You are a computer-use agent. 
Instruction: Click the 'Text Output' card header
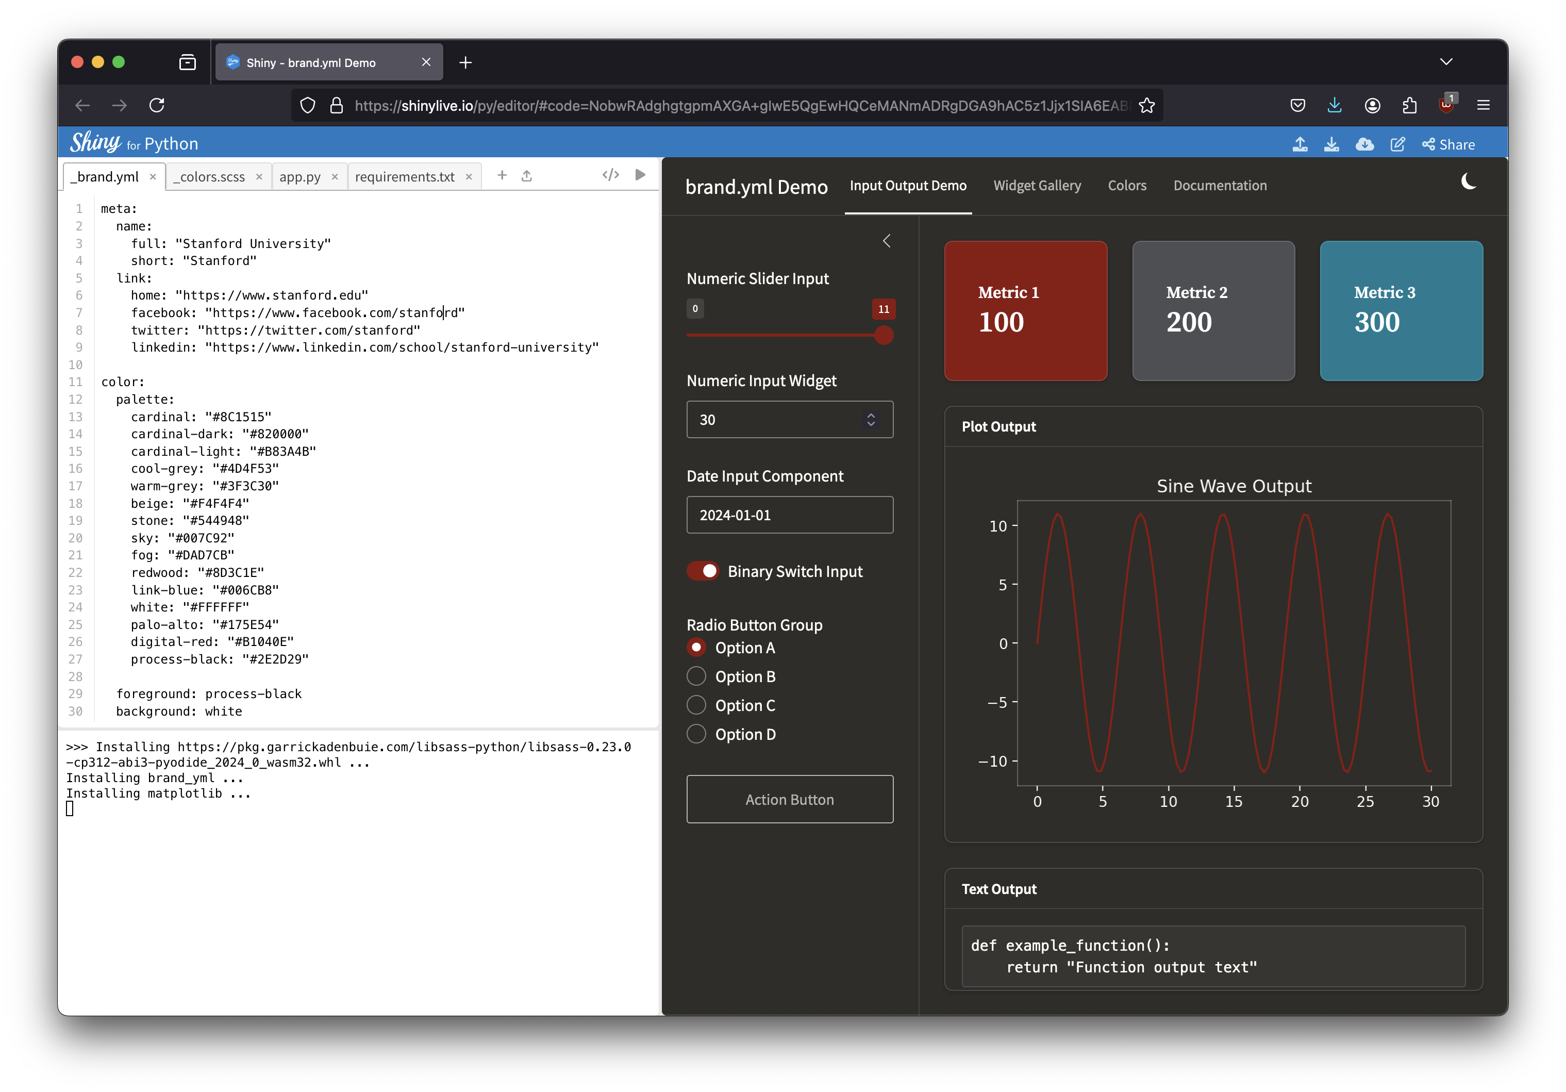[1213, 889]
